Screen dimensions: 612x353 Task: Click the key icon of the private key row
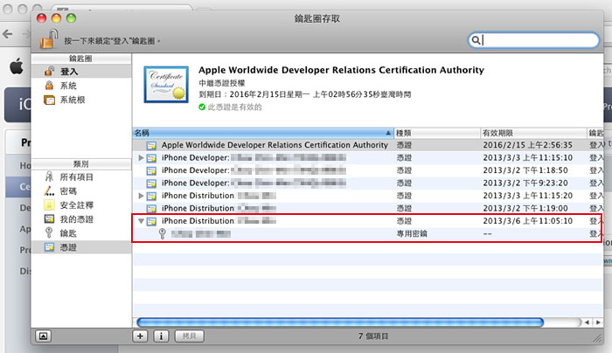point(163,233)
